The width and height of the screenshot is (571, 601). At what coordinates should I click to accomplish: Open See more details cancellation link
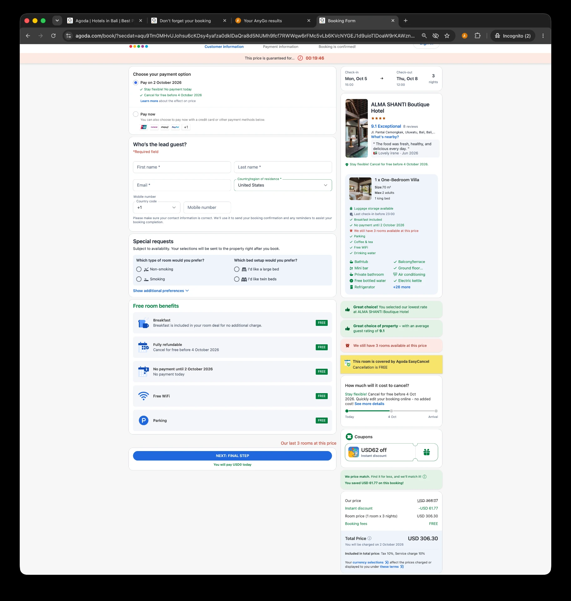click(x=369, y=404)
